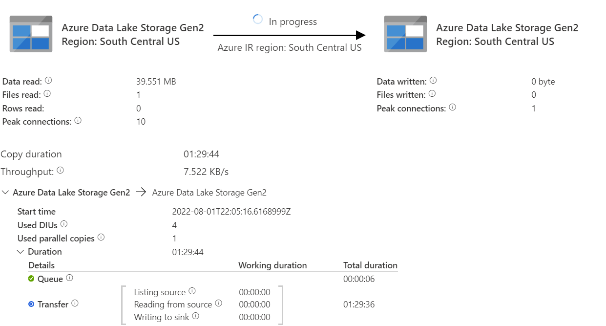Click the Azure IR region label
Viewport: 606px width, 326px height.
point(289,47)
